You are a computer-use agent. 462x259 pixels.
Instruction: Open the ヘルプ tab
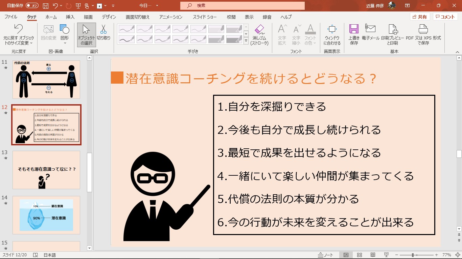click(x=286, y=17)
